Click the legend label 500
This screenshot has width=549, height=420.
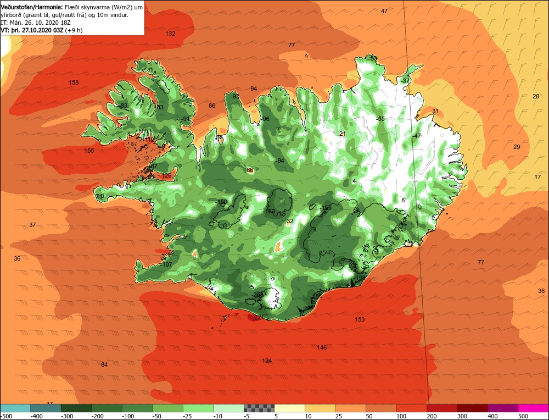click(x=523, y=416)
